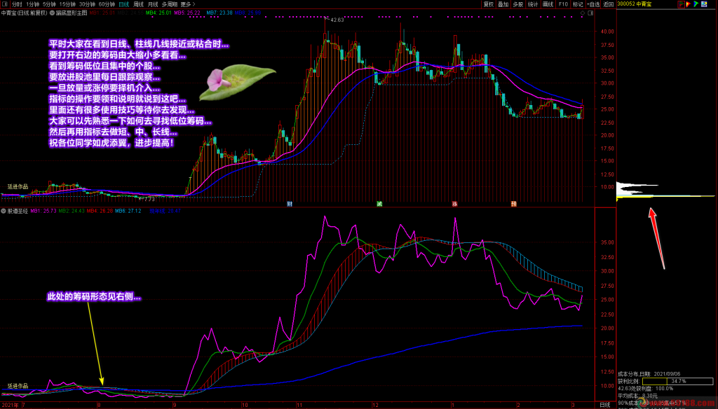This screenshot has height=409, width=718.
Task: Click the diamond icon on main chart
Action: tap(583, 13)
